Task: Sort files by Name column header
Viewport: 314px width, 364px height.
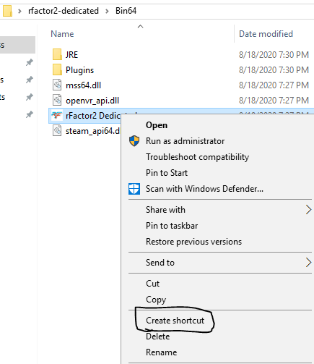Action: pos(62,34)
